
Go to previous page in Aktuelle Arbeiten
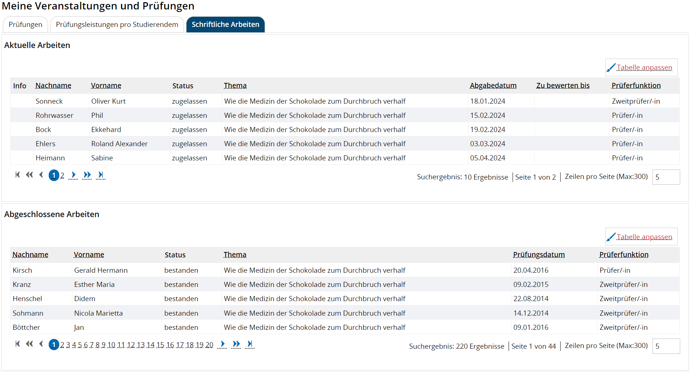(x=41, y=175)
